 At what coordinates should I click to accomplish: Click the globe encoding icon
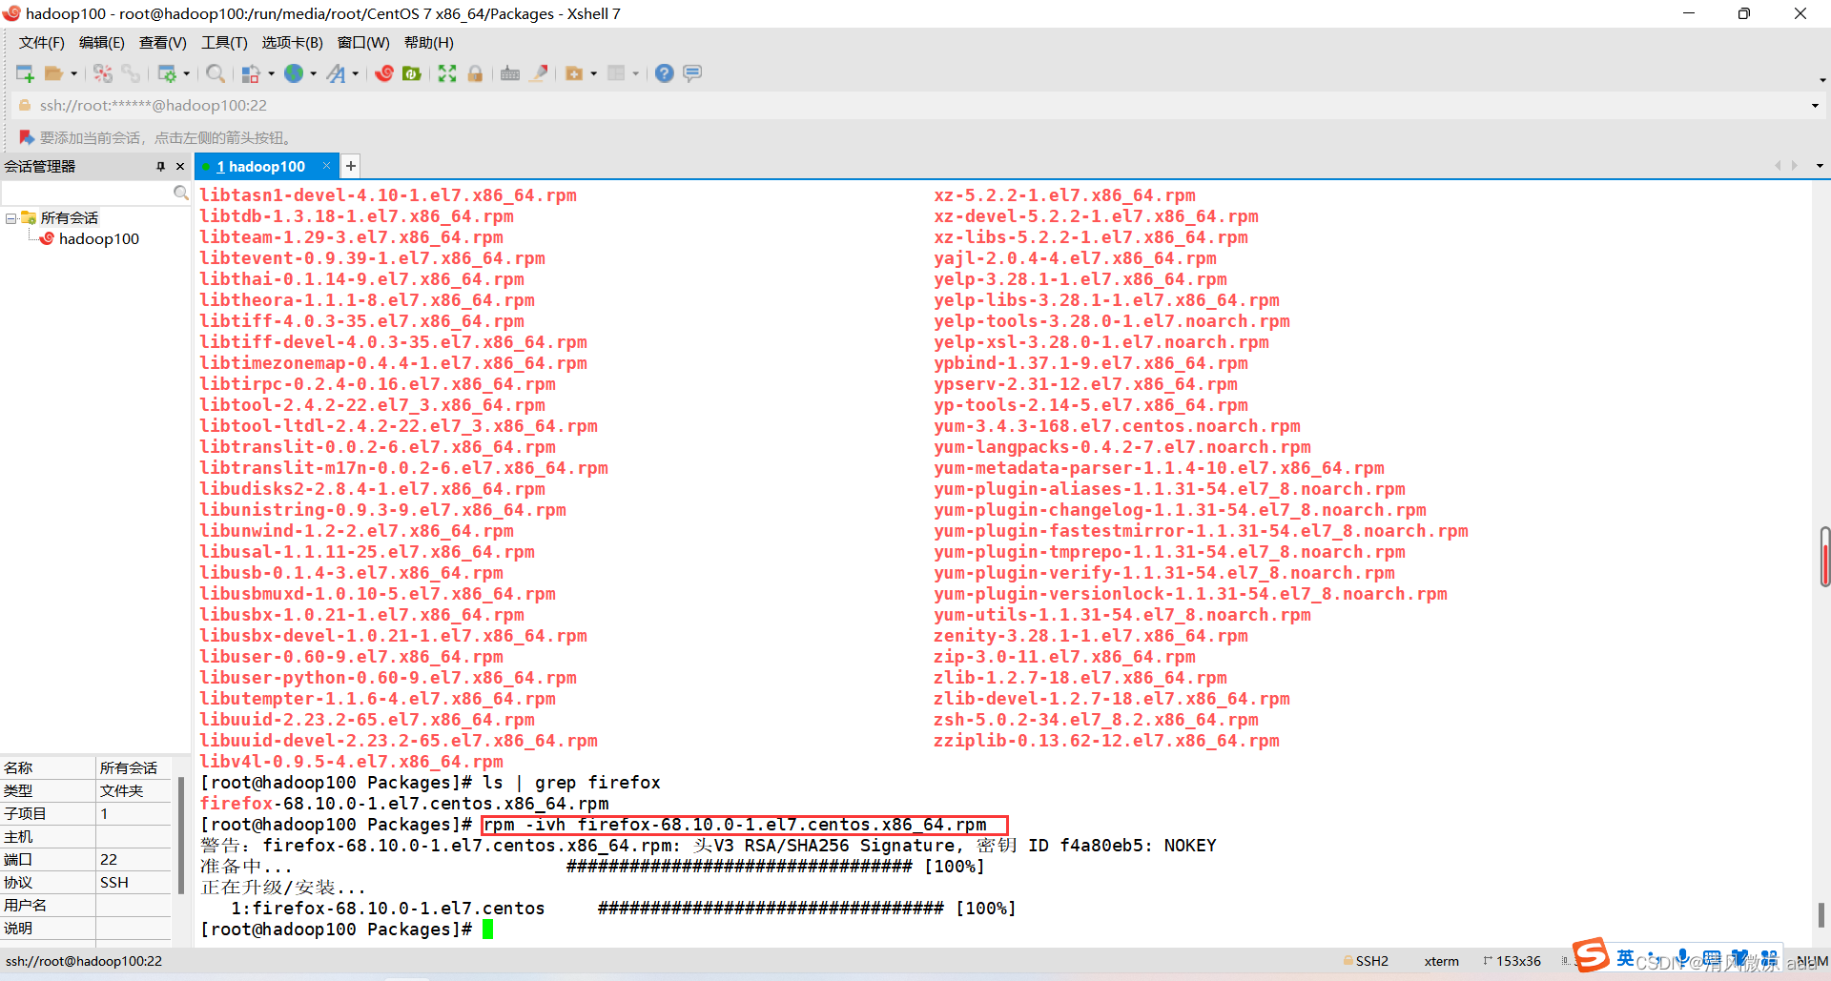point(294,73)
